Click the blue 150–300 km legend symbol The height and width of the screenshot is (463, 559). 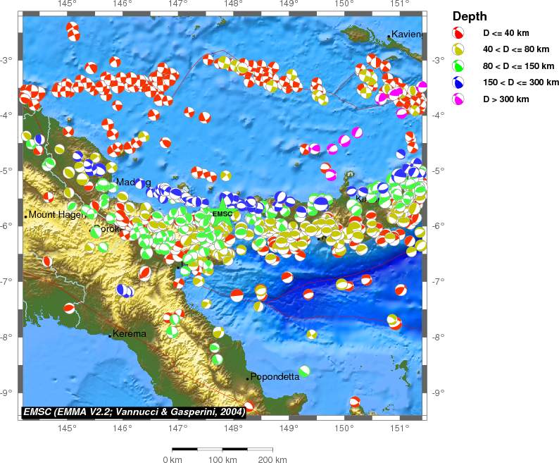(458, 82)
